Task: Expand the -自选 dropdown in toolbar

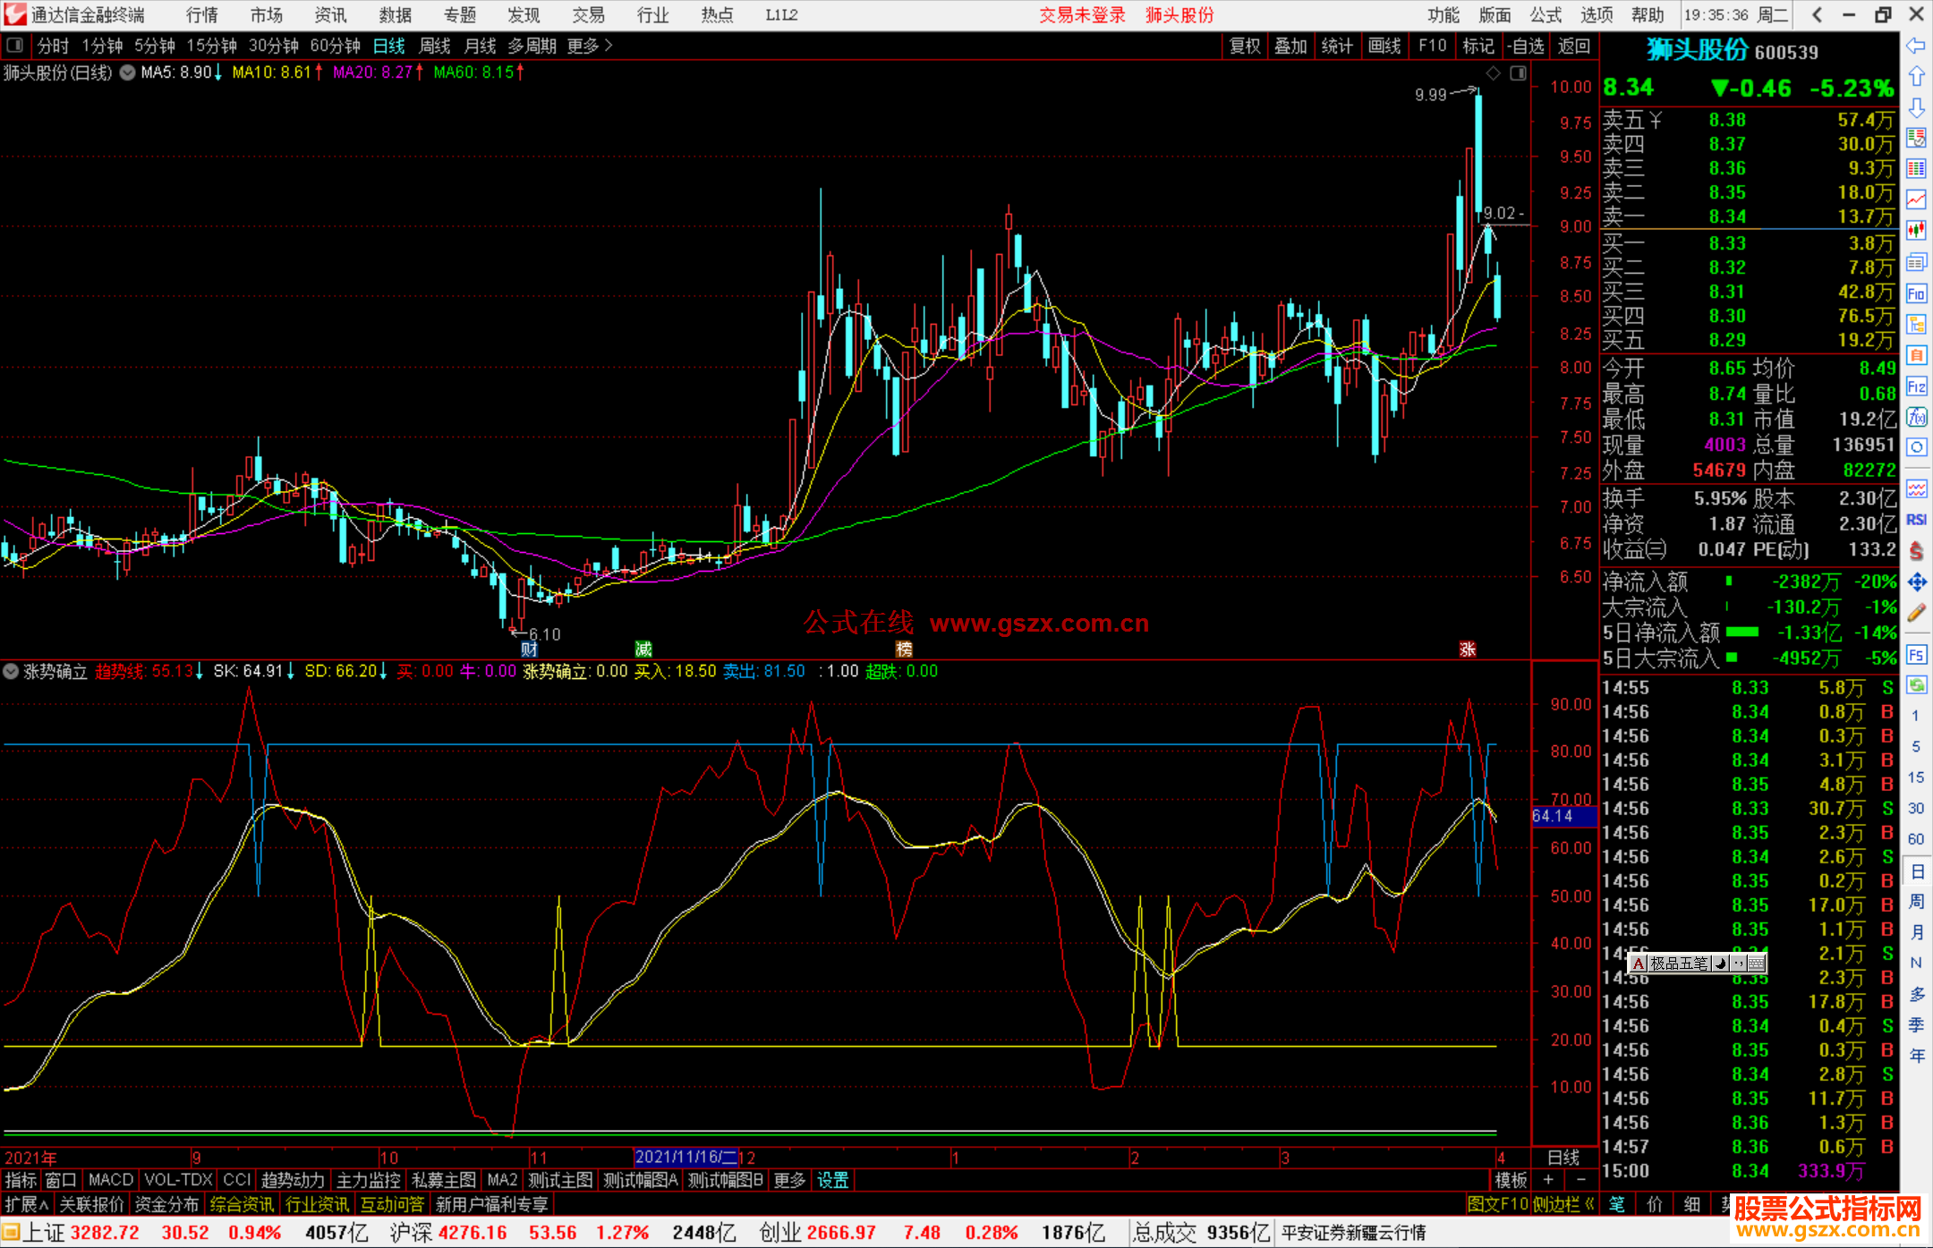Action: [x=1525, y=46]
